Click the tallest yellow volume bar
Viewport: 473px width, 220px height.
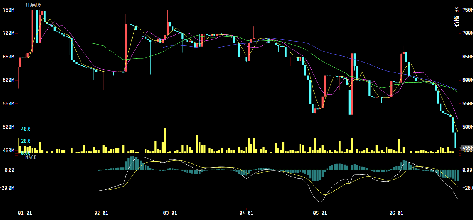coord(165,140)
